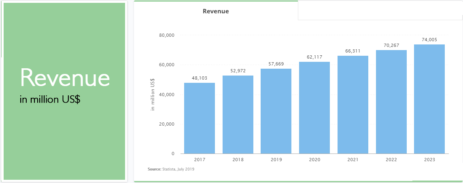This screenshot has height=183, width=463.
Task: Click the 2019 revenue bar
Action: pyautogui.click(x=276, y=111)
